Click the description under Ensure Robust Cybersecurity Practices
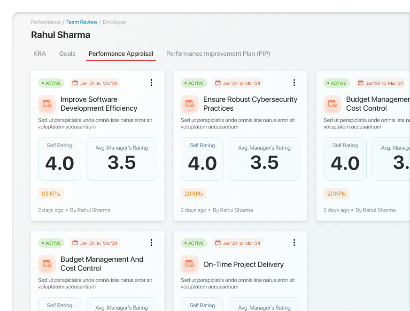Viewport: 410px width, 311px height. [x=238, y=123]
